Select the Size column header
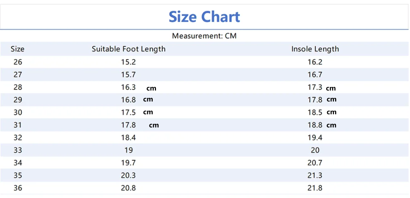410x198 pixels. click(18, 49)
